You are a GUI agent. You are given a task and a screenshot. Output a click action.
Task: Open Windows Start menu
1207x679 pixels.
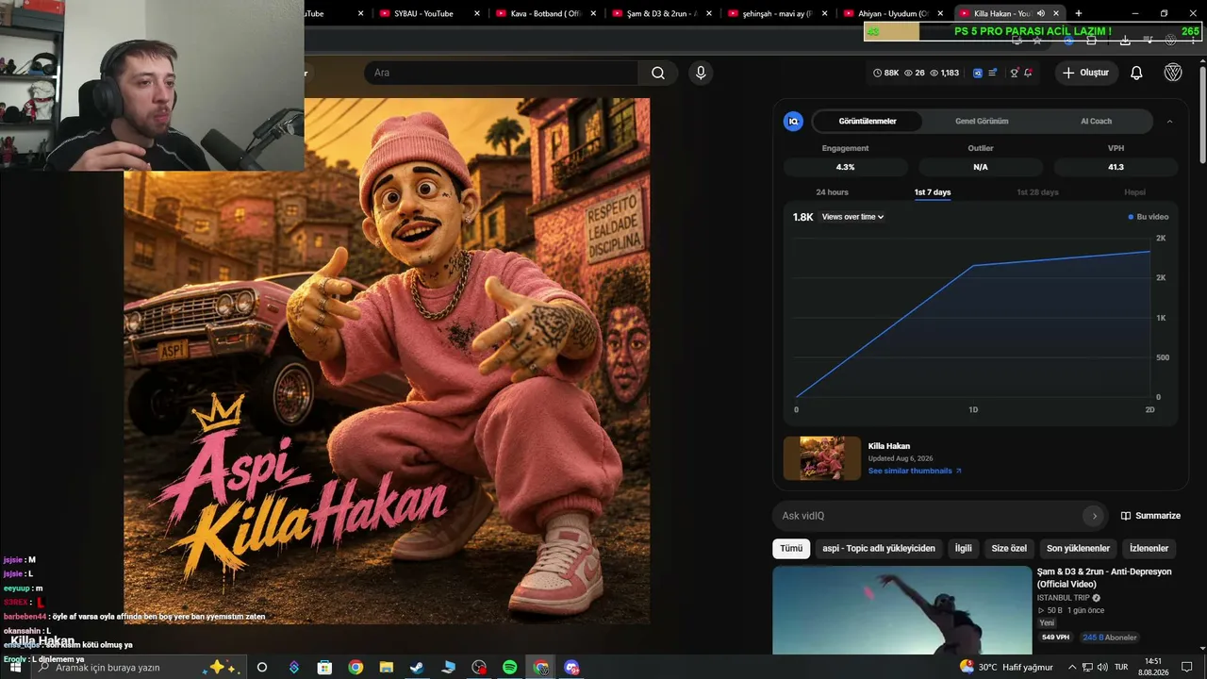[15, 667]
